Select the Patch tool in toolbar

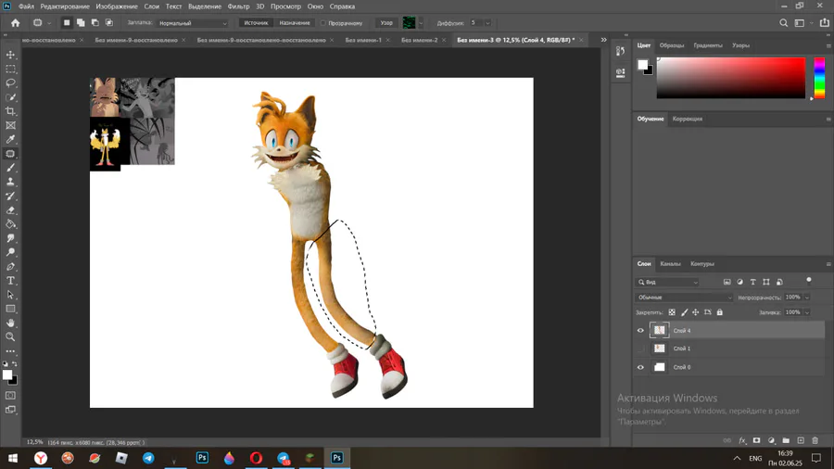click(x=10, y=154)
